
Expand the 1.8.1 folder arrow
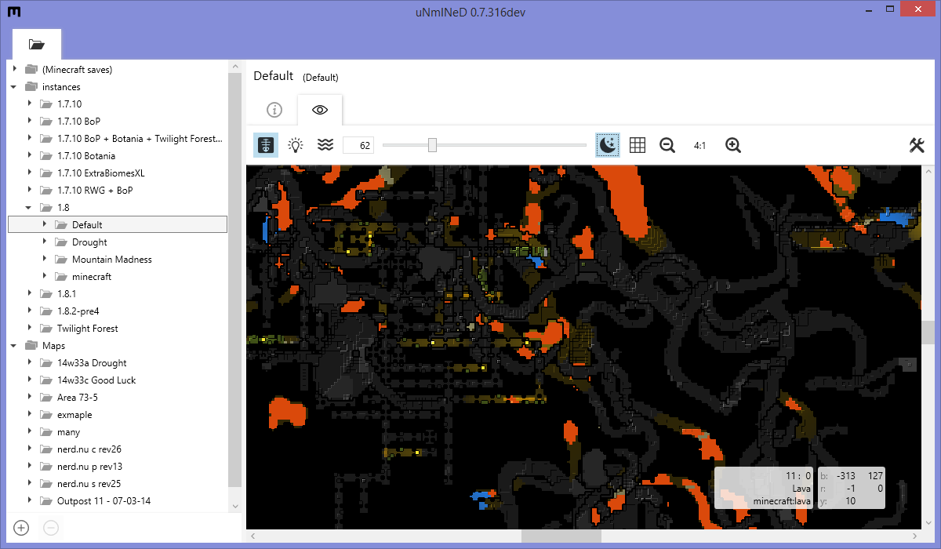pyautogui.click(x=30, y=293)
